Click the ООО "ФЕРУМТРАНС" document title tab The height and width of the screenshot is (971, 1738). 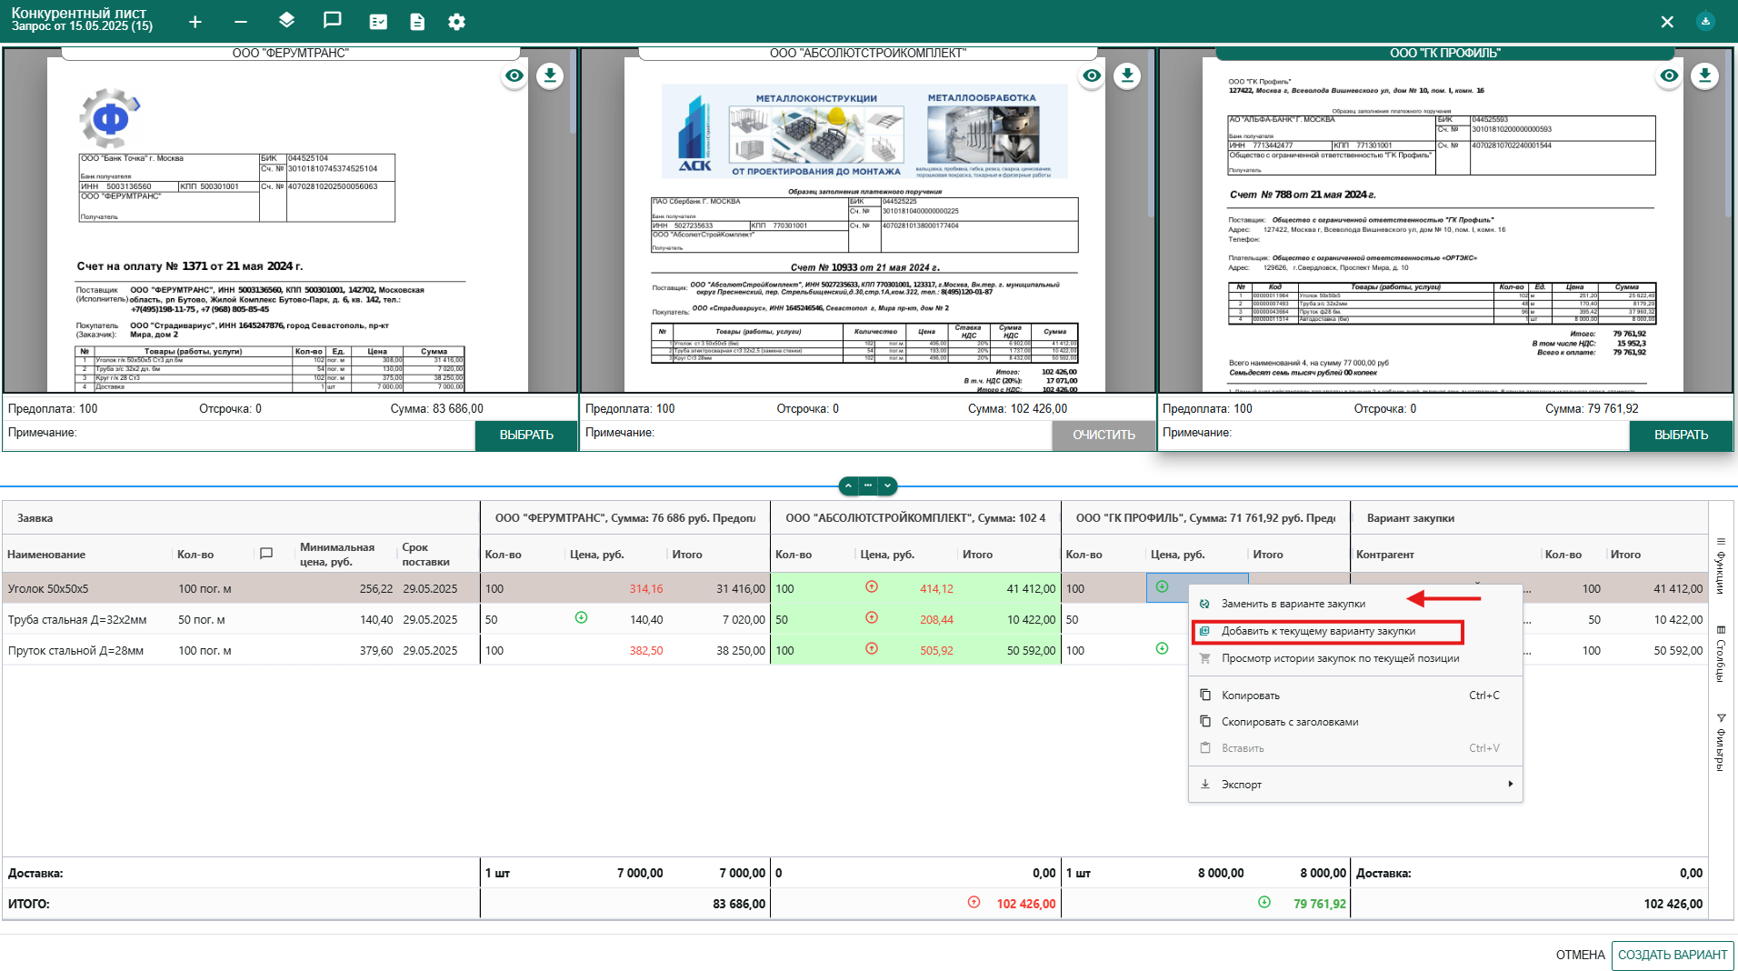coord(290,54)
